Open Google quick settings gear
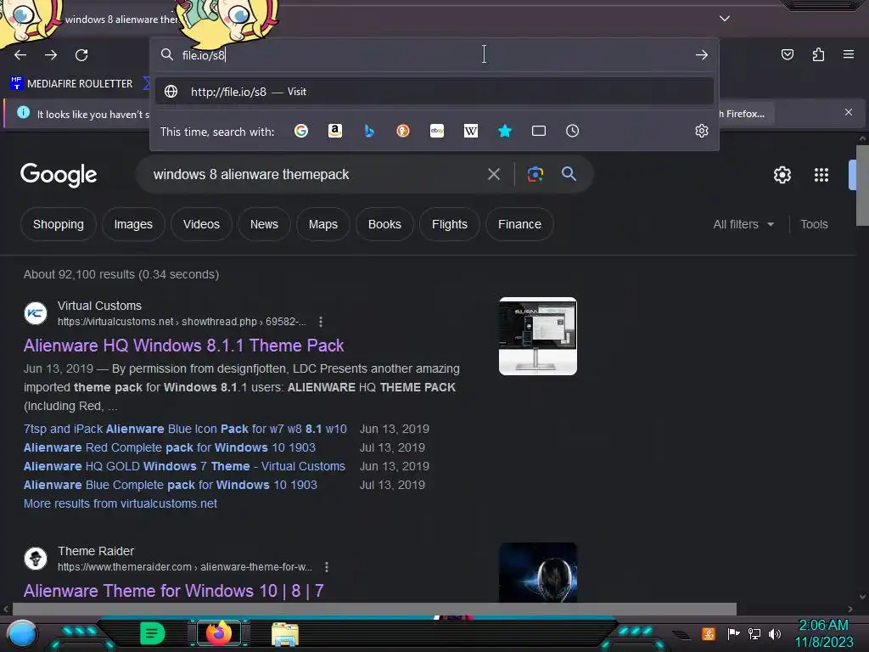869x652 pixels. point(782,175)
